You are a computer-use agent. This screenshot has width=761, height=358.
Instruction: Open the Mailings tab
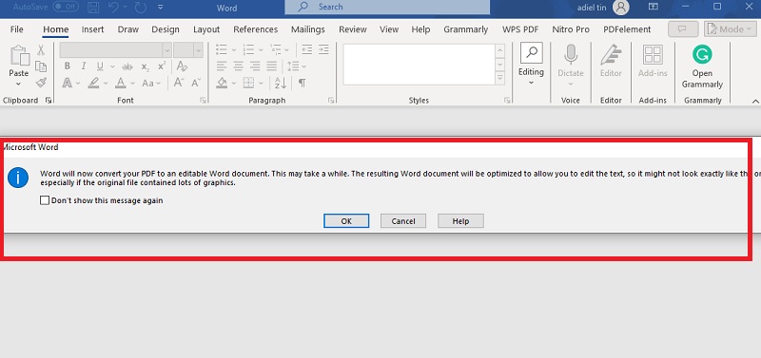click(307, 29)
